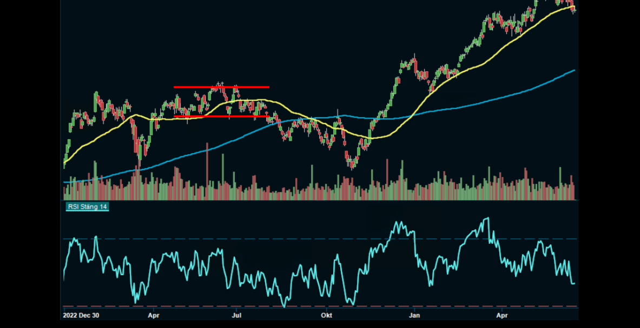This screenshot has height=328, width=640.
Task: Click the RSI Stäng 14 indicator label
Action: pyautogui.click(x=87, y=207)
